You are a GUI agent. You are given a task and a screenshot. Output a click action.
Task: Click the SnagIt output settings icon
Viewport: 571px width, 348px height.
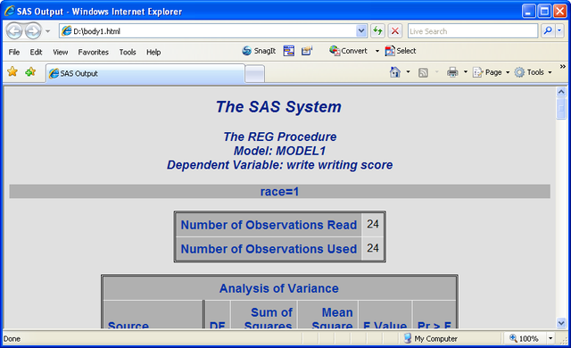(x=307, y=51)
